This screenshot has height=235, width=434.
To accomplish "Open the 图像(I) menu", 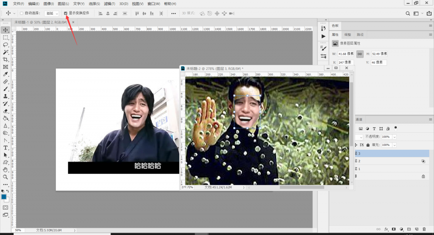I will (x=49, y=3).
